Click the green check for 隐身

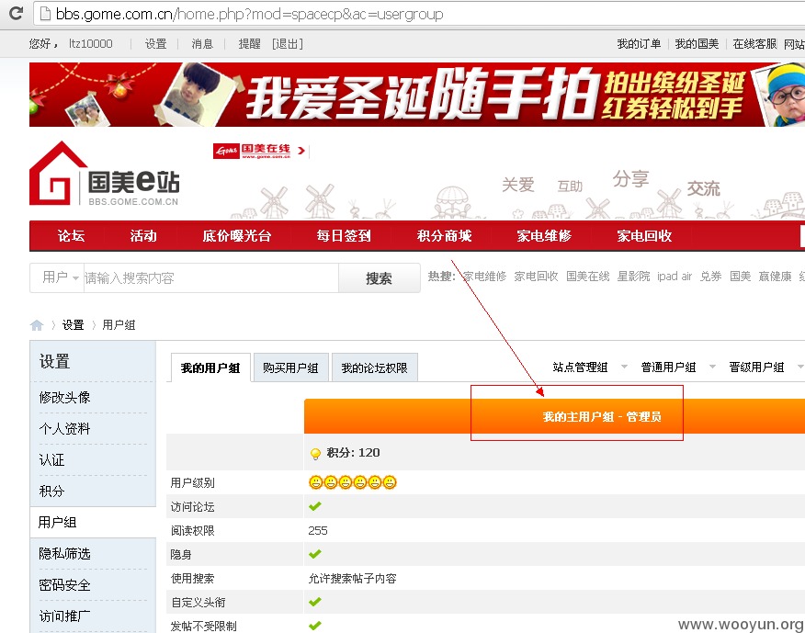pyautogui.click(x=315, y=554)
